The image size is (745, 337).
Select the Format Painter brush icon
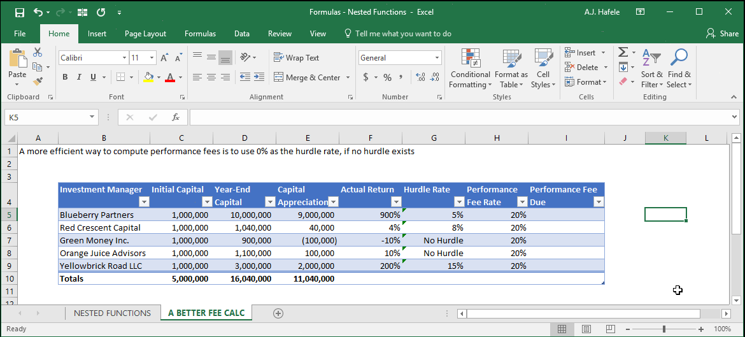pyautogui.click(x=38, y=82)
